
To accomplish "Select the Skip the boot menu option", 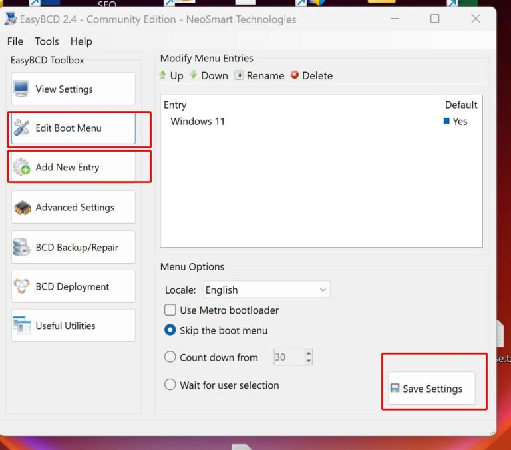I will click(170, 330).
